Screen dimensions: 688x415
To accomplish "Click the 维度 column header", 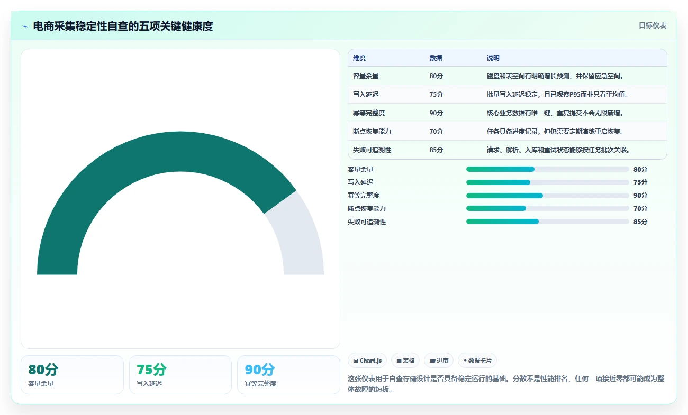I will [x=359, y=58].
